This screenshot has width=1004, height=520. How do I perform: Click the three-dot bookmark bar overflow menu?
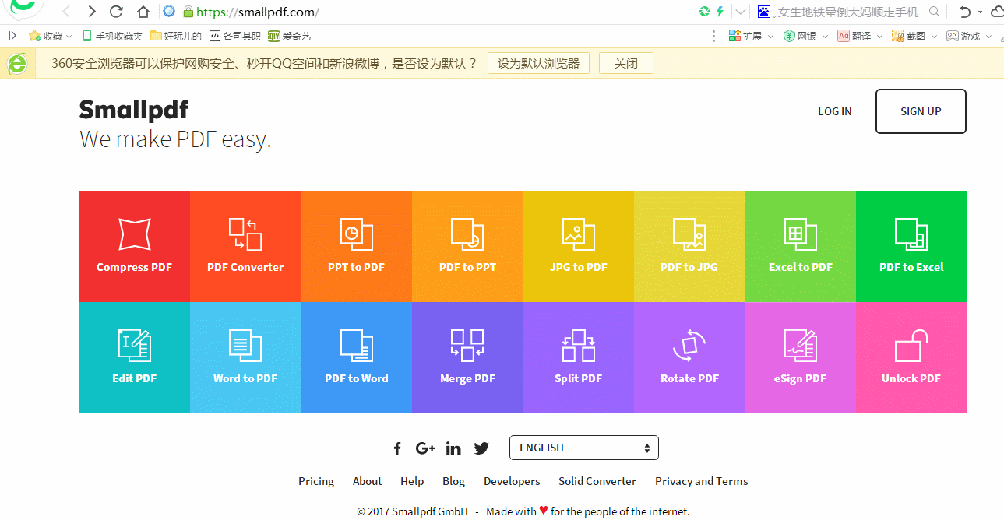tap(714, 36)
